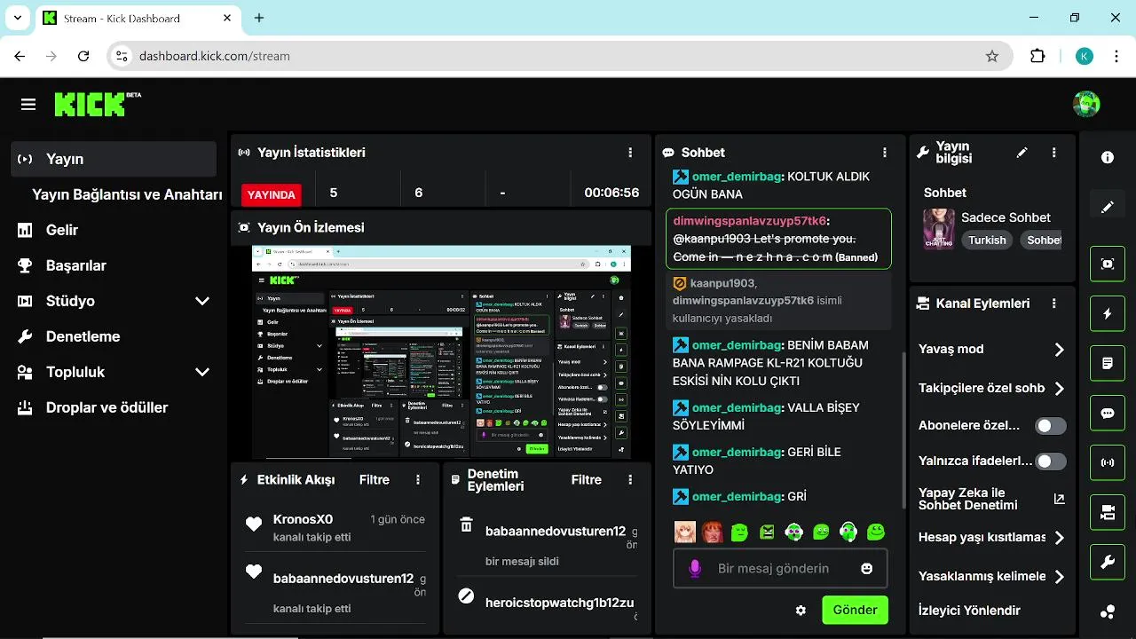Screen dimensions: 1136x639
Task: Open Yayın Bağlantısı ve Anahtarı page
Action: tap(127, 194)
